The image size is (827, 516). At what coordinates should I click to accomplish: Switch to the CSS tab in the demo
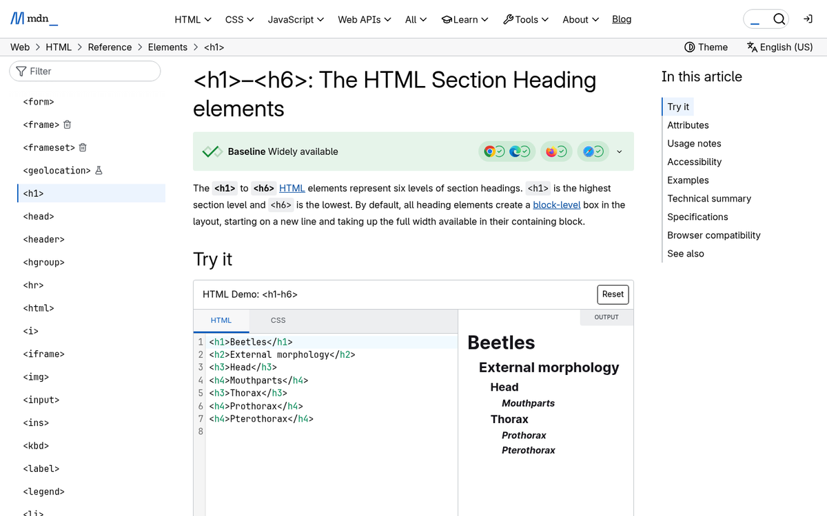[x=278, y=320]
